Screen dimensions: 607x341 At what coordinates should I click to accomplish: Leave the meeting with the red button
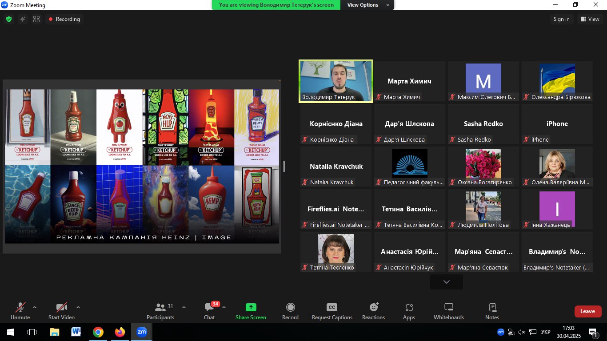coord(587,311)
